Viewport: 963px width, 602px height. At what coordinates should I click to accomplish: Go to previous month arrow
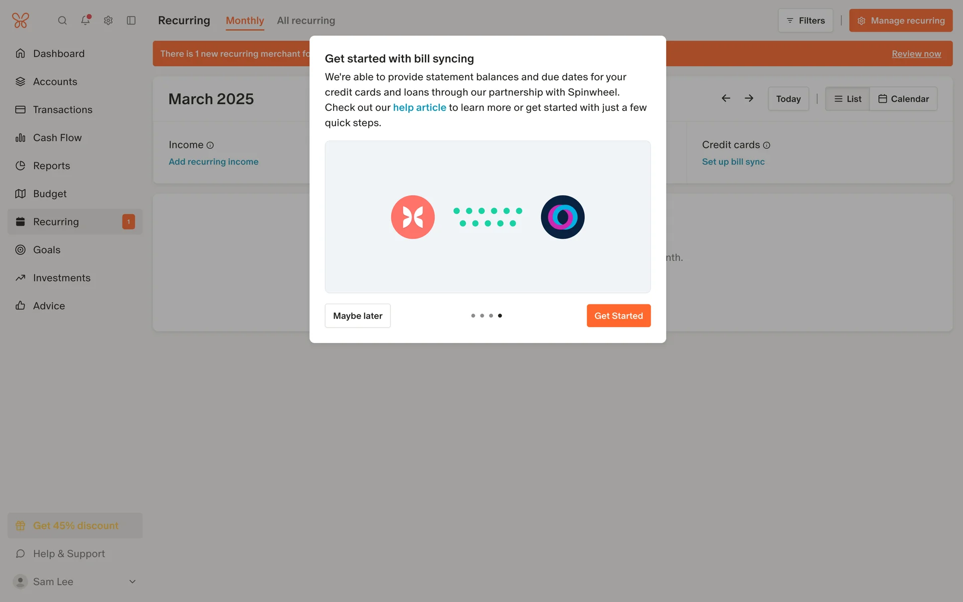click(726, 98)
